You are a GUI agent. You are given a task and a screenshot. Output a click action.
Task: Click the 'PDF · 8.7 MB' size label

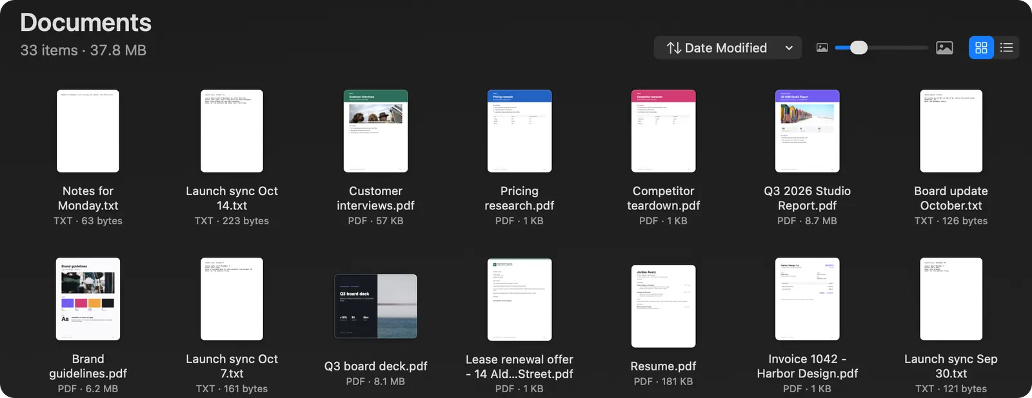[x=807, y=221]
